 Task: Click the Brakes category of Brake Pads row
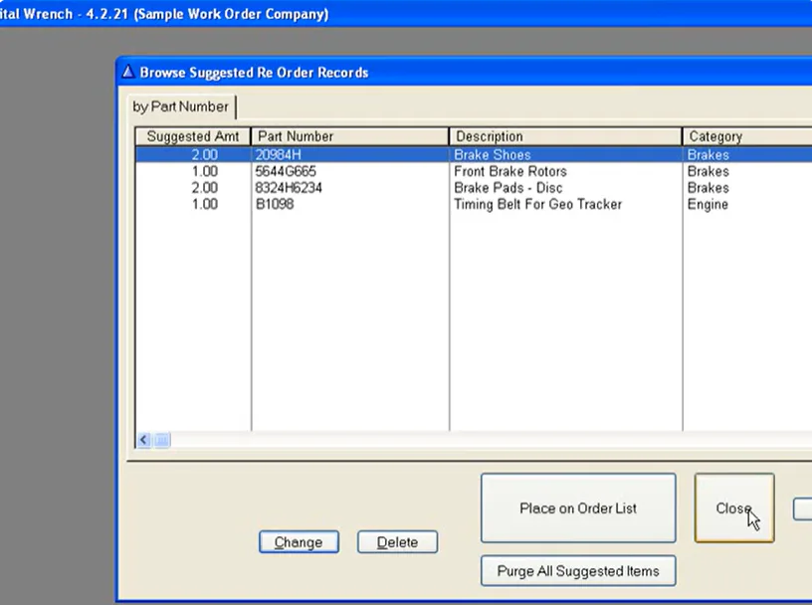[x=708, y=187]
